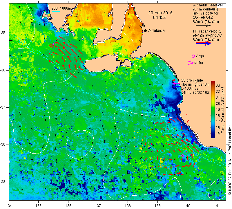Click the colorbar tick '18'

218,116
